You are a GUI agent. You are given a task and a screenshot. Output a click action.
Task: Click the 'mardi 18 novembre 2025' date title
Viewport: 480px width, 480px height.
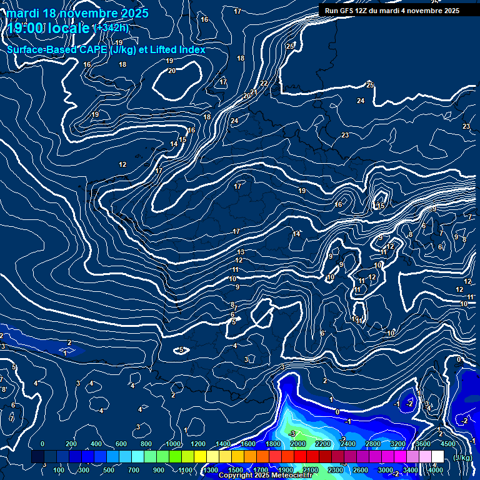tap(77, 14)
